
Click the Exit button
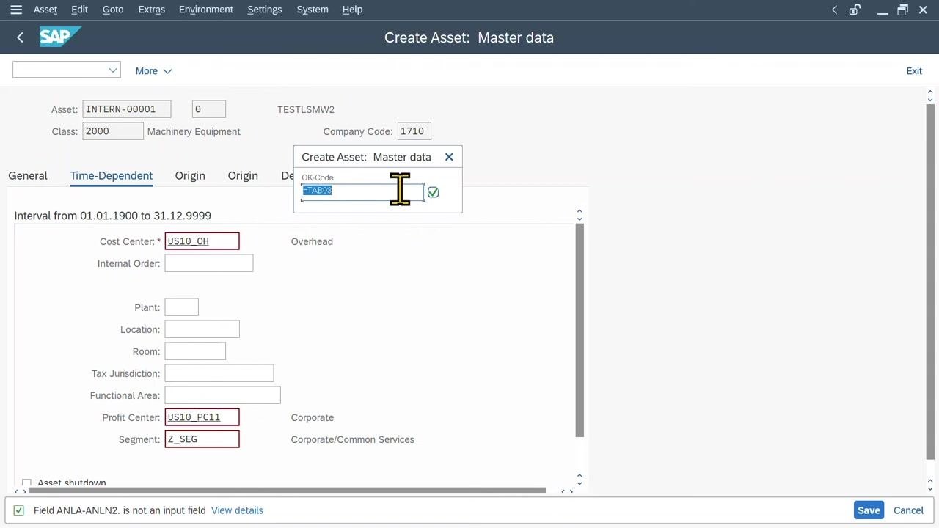(914, 71)
